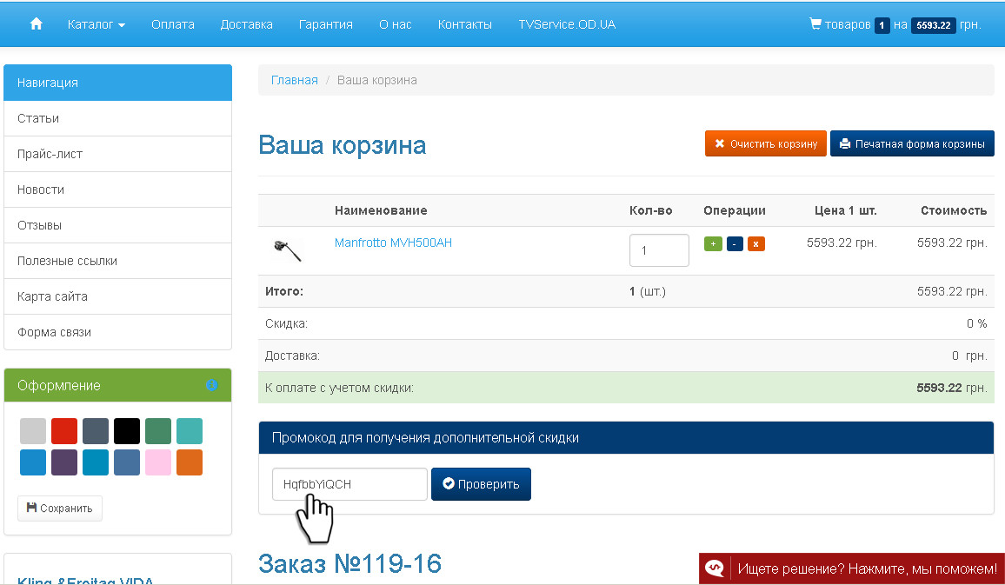Viewport: 1005px width, 585px height.
Task: Expand the Каталог dropdown menu
Action: pos(96,24)
